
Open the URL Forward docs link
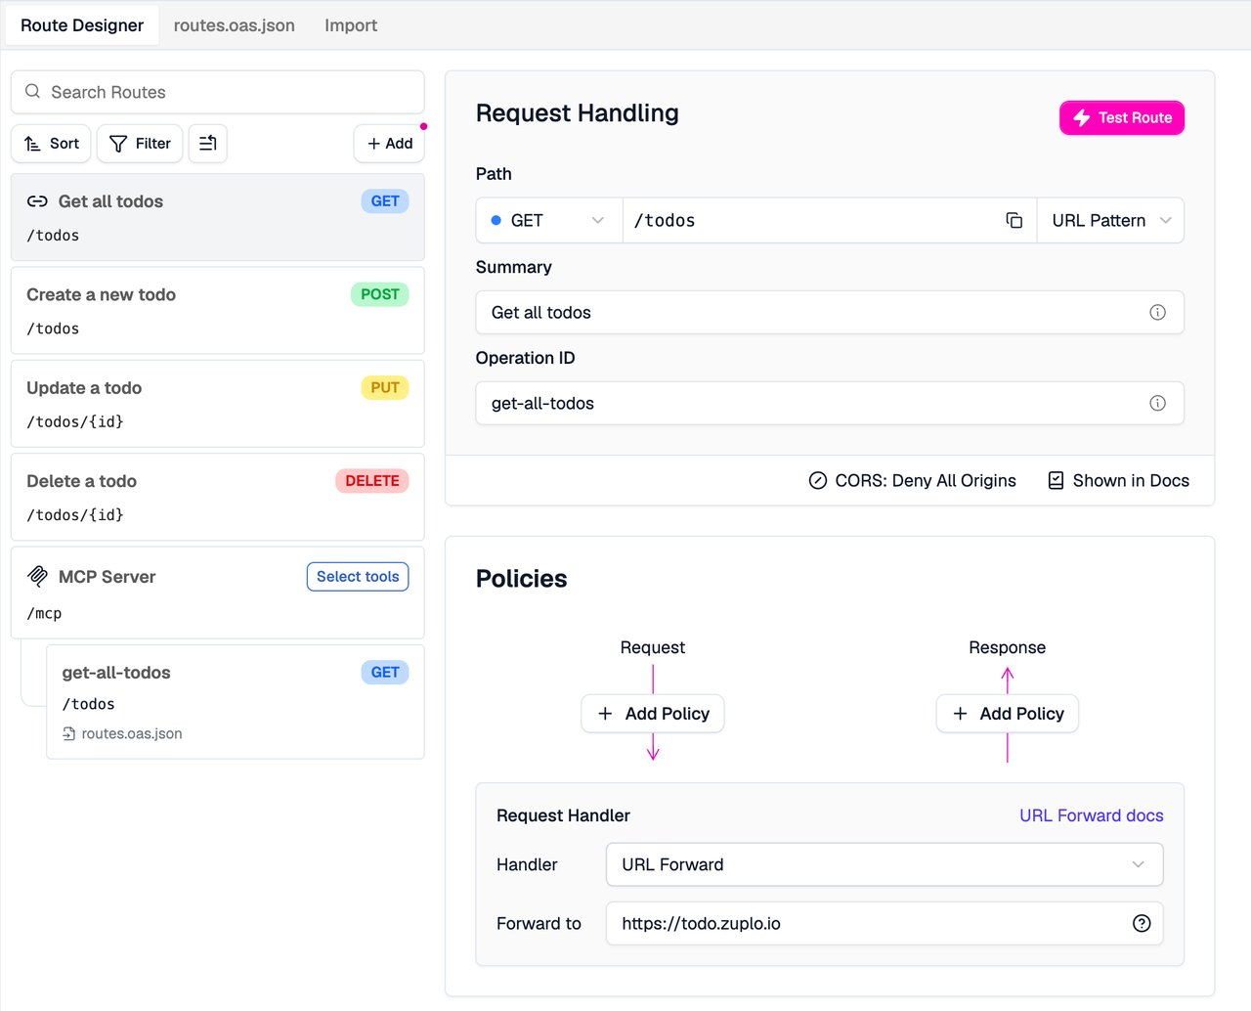click(x=1092, y=816)
